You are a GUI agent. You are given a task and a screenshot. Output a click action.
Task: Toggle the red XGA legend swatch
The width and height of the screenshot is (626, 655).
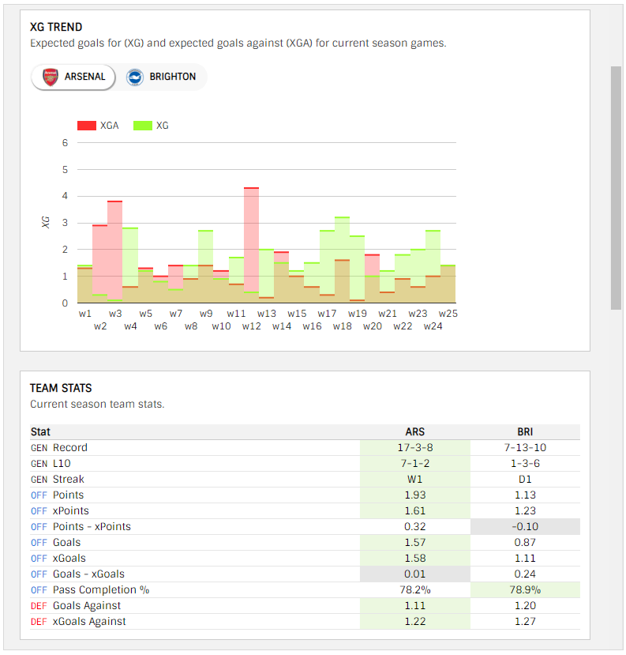point(87,126)
